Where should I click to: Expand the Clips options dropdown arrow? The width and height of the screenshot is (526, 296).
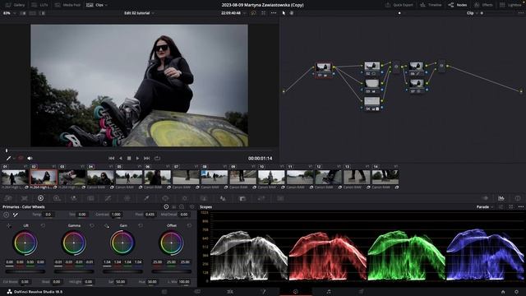(106, 5)
